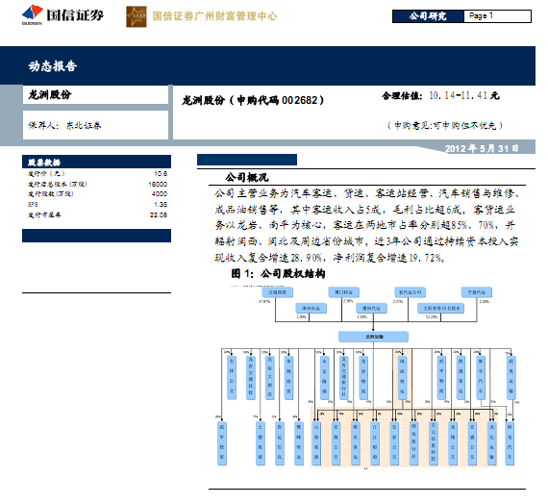548x504 pixels.
Task: Select the P/E value 22.08
Action: click(x=159, y=214)
